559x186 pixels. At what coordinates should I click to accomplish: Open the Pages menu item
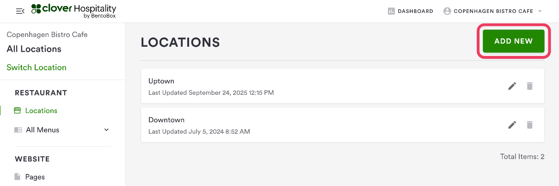click(x=35, y=177)
